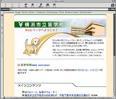
Task: Open the Scrapbook vertical side tab
Action: (2, 42)
